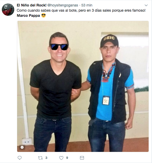The width and height of the screenshot is (152, 163).
Task: Click the sunglasses emoji after Marco Pappa
Action: coord(44,16)
